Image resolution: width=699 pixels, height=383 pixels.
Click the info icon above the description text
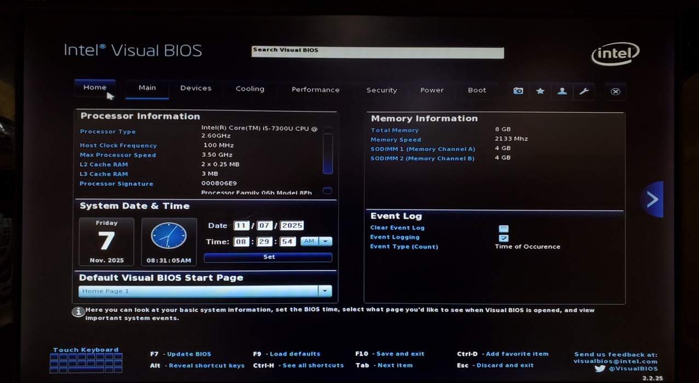coord(78,311)
